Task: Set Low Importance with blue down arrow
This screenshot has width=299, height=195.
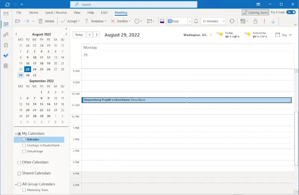Action: click(x=273, y=21)
